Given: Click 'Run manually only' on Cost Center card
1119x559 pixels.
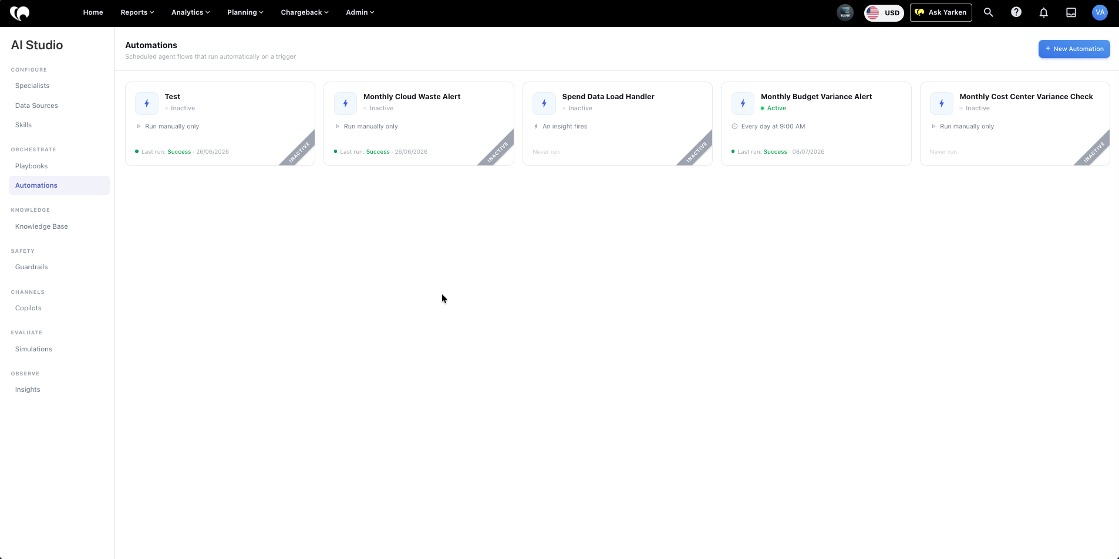Looking at the screenshot, I should pos(967,126).
